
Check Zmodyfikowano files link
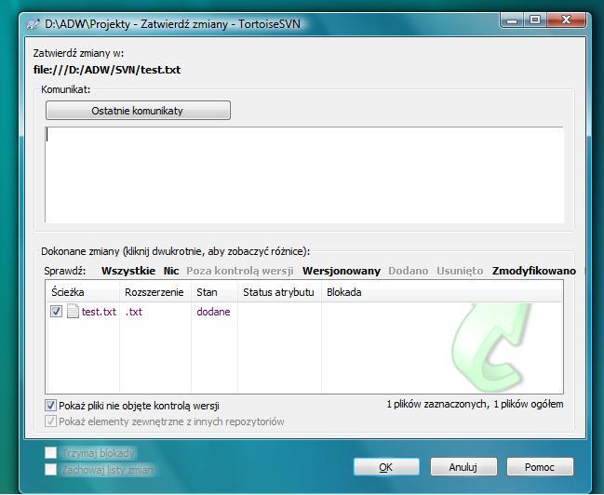click(x=534, y=271)
